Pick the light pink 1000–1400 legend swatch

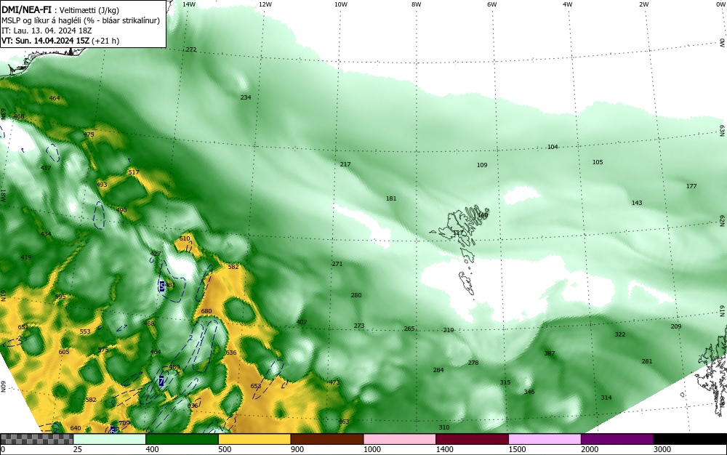(400, 439)
